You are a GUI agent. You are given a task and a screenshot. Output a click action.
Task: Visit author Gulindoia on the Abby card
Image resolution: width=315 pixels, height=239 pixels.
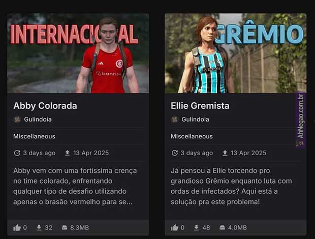(38, 119)
